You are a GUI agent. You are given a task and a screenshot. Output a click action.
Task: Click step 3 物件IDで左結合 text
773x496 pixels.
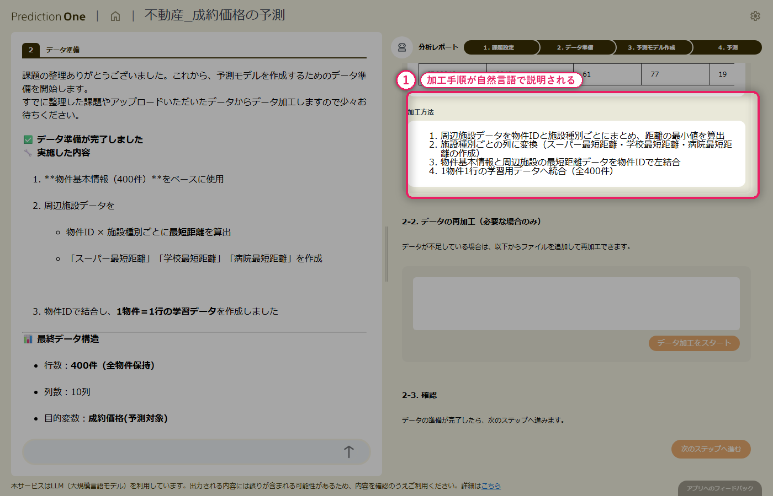pyautogui.click(x=560, y=162)
